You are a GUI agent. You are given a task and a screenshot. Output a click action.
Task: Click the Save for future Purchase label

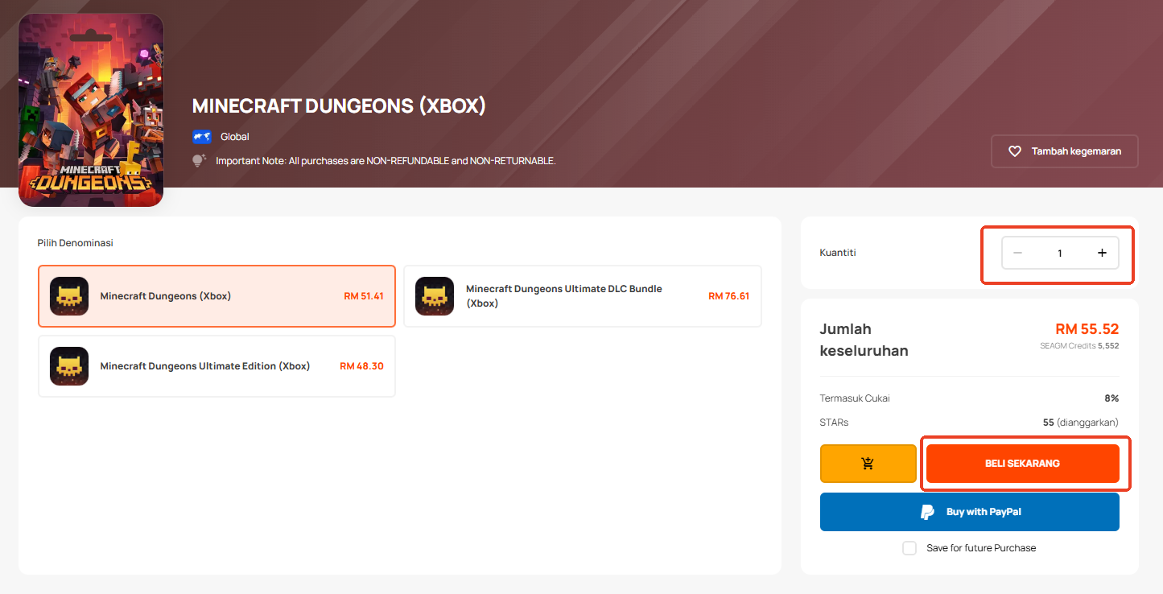[x=981, y=548]
